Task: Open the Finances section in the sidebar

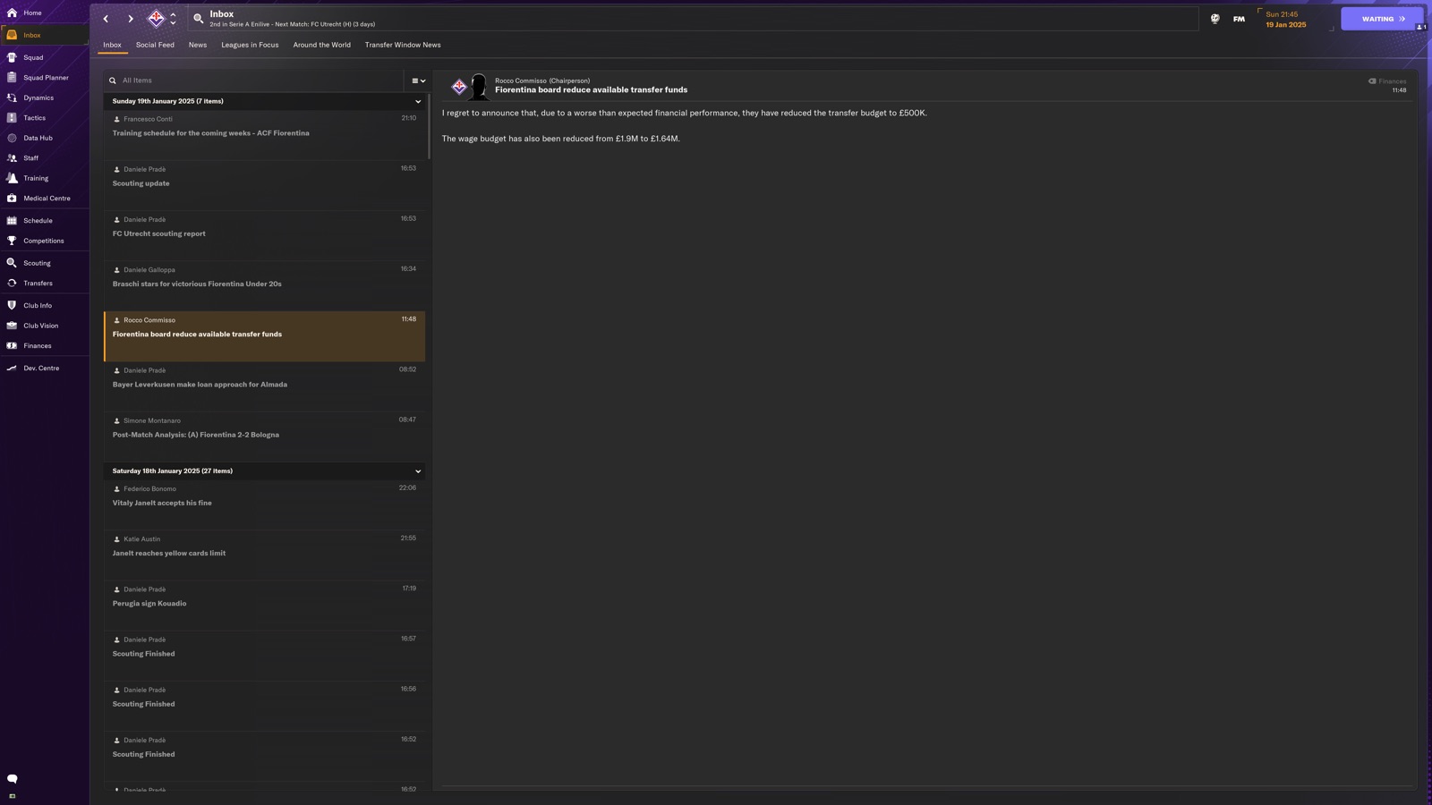Action: point(45,346)
